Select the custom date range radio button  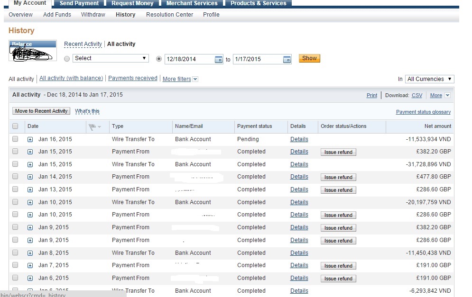click(159, 59)
